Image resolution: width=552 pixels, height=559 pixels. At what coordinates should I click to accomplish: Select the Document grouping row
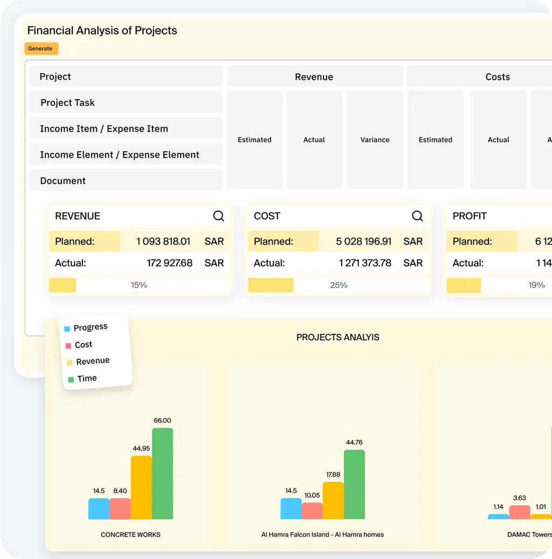[126, 180]
